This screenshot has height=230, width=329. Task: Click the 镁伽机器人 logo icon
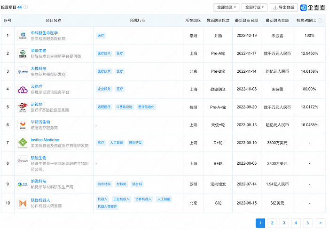[x=23, y=203]
